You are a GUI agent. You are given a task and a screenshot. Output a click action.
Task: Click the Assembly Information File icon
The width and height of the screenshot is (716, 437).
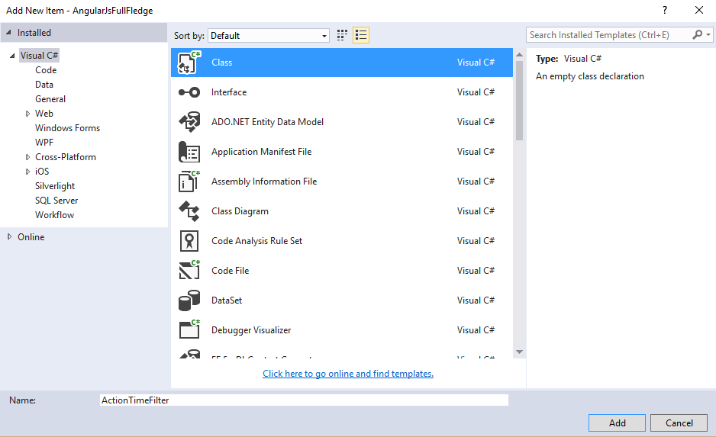pos(189,181)
